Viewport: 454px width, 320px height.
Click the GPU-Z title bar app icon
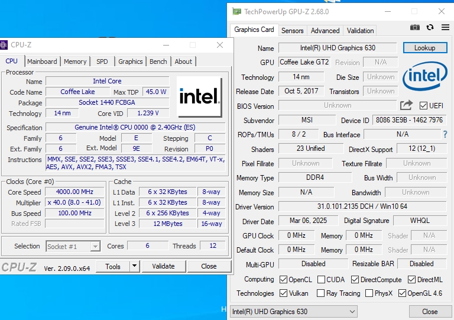(236, 12)
